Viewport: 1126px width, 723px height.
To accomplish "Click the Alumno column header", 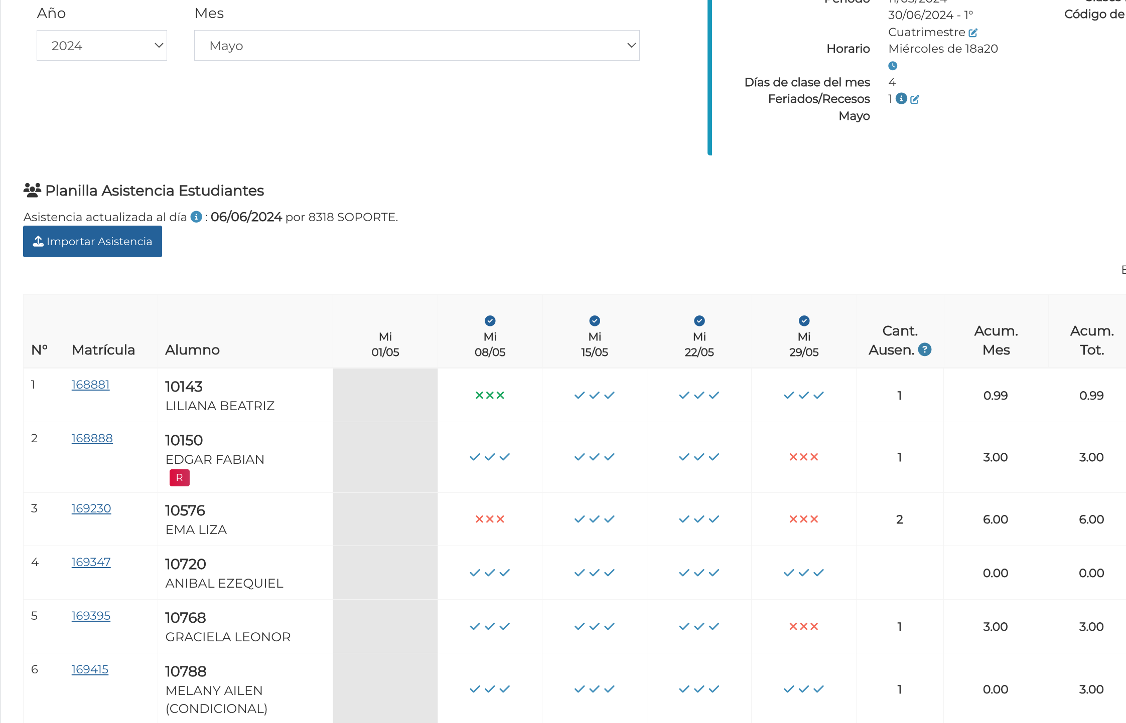I will click(x=192, y=350).
